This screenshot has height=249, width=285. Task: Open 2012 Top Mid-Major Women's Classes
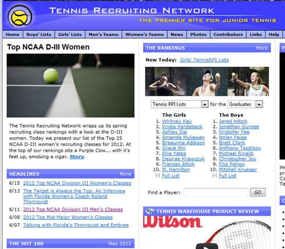[x=68, y=217]
